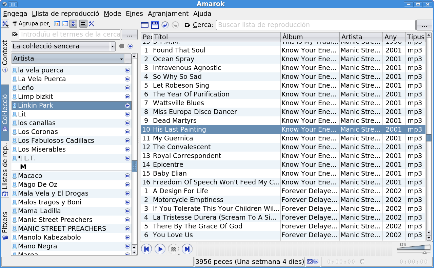Append Limp bizkit arrow icon
434x268 pixels.
[127, 97]
